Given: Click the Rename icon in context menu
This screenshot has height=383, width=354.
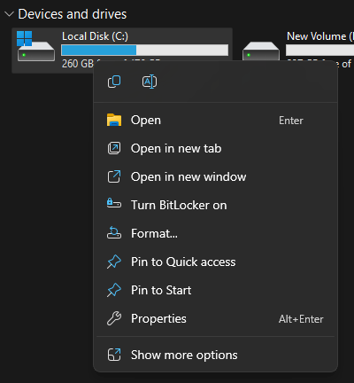Looking at the screenshot, I should pos(150,82).
